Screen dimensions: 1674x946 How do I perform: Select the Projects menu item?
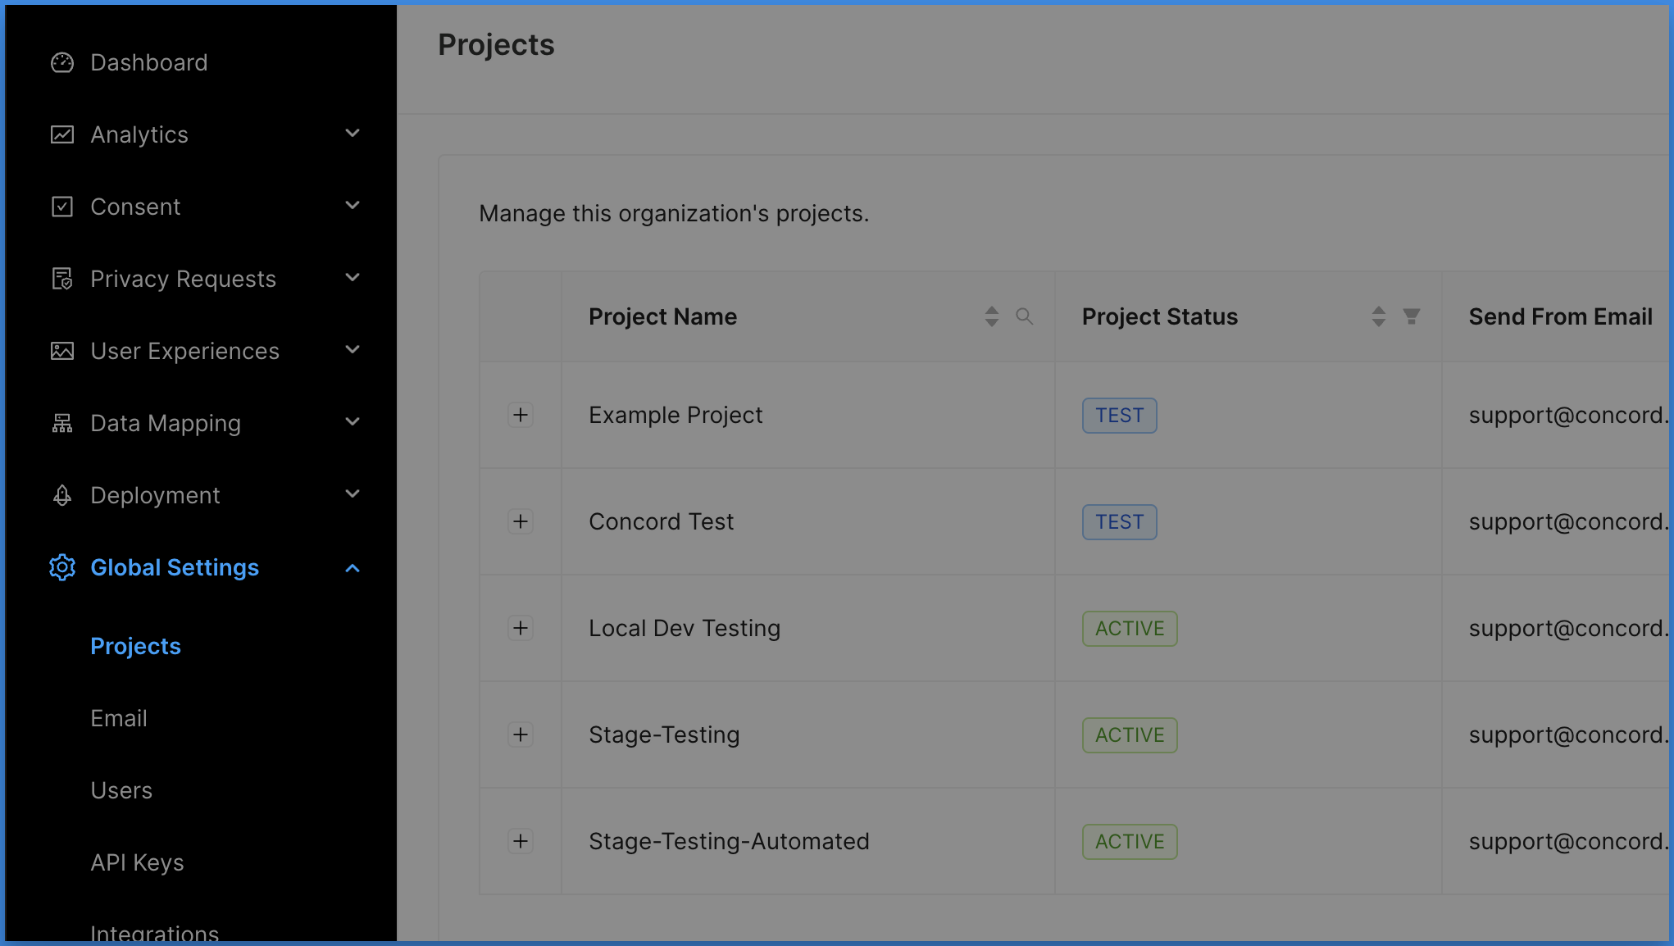[135, 645]
